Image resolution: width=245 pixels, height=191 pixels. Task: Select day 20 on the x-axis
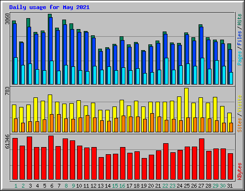151,186
